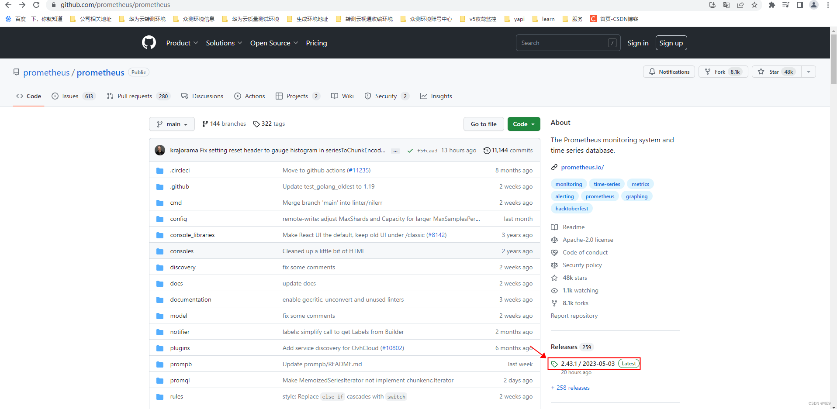Bookmark page with star icon in address bar

click(754, 5)
